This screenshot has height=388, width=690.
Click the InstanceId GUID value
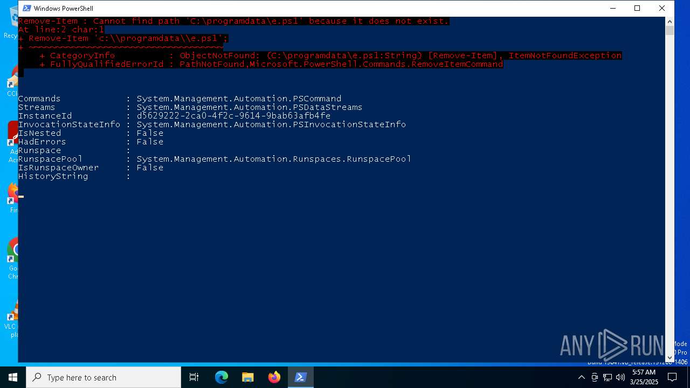coord(233,116)
